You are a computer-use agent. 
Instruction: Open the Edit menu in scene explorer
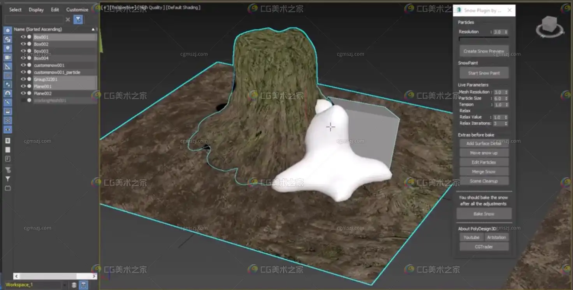pos(55,10)
